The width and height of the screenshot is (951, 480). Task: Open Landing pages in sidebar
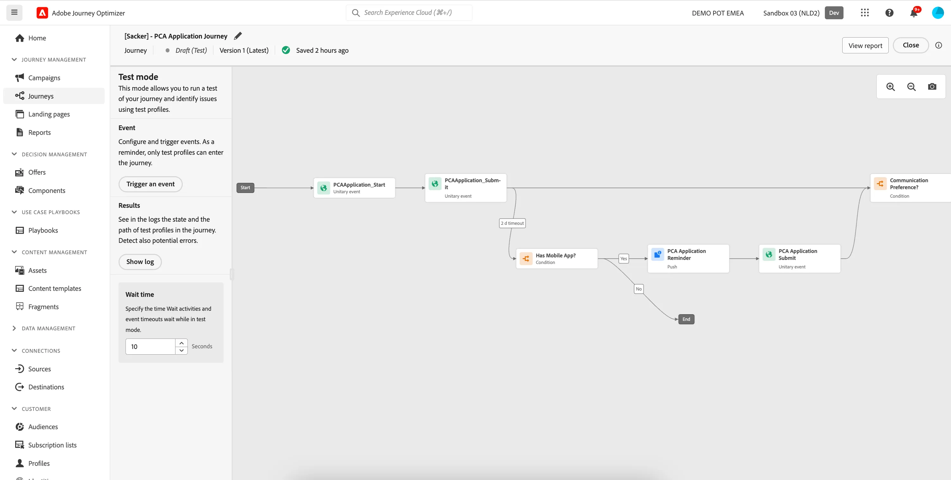tap(54, 114)
